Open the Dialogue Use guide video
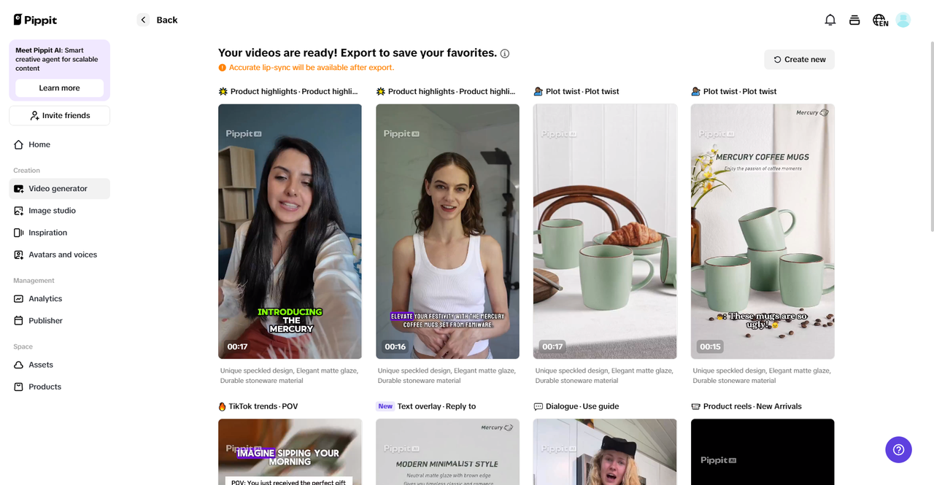The image size is (934, 485). 605,451
